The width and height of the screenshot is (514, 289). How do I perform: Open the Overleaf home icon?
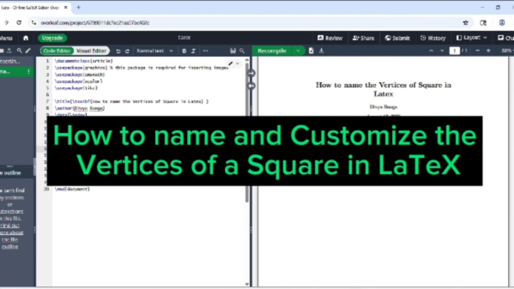coord(26,38)
